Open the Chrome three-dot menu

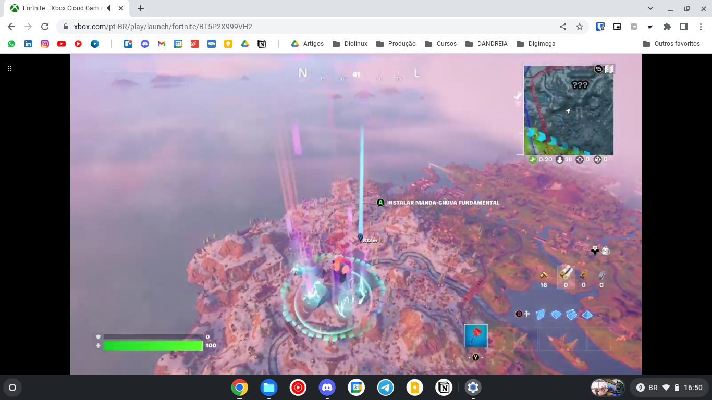pyautogui.click(x=701, y=26)
